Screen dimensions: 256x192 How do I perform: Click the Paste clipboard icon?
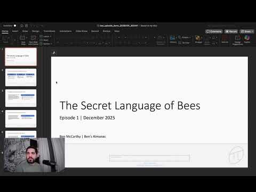pyautogui.click(x=5, y=39)
